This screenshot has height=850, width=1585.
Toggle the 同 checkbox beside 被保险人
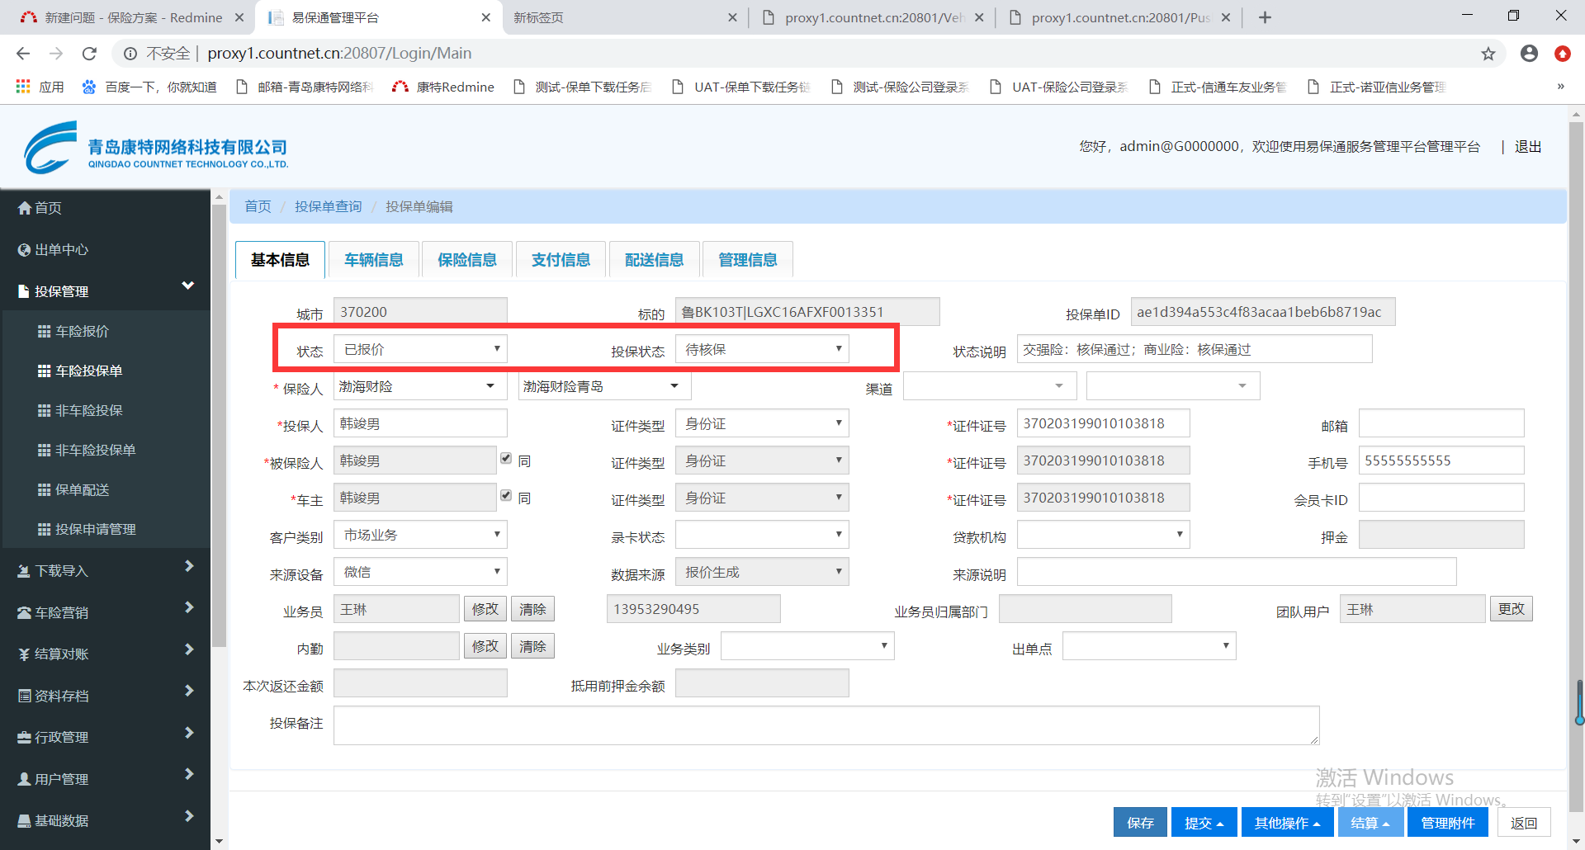[x=506, y=459]
